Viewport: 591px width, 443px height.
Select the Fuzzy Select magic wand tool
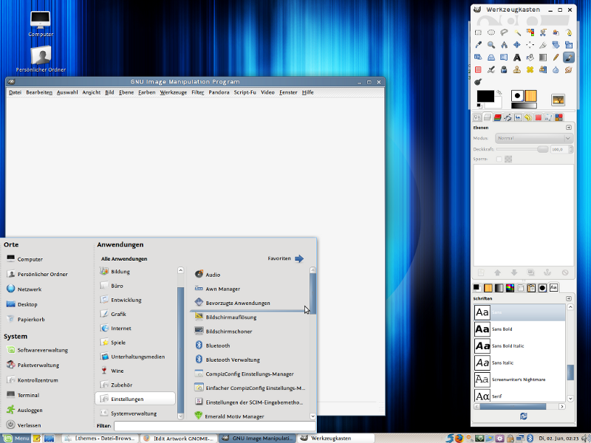tap(517, 32)
